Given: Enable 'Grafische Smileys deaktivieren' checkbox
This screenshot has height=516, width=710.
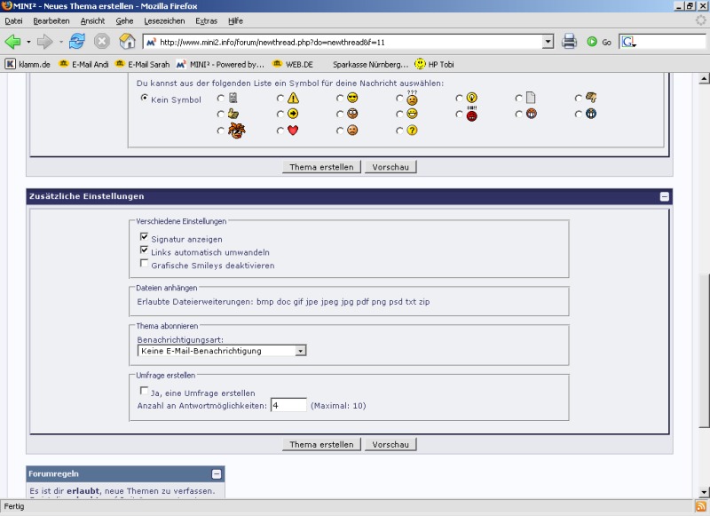Looking at the screenshot, I should click(144, 265).
